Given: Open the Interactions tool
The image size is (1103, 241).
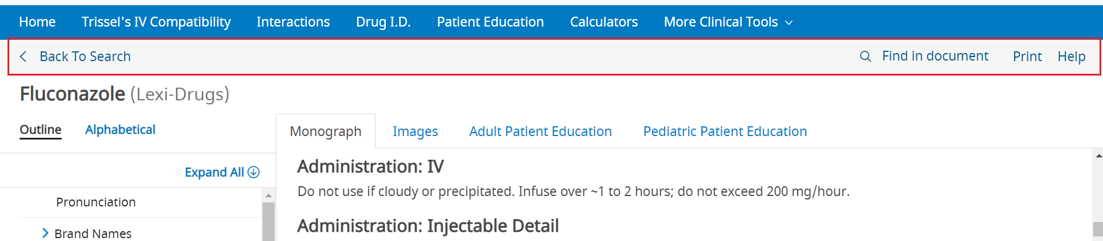Looking at the screenshot, I should point(293,22).
